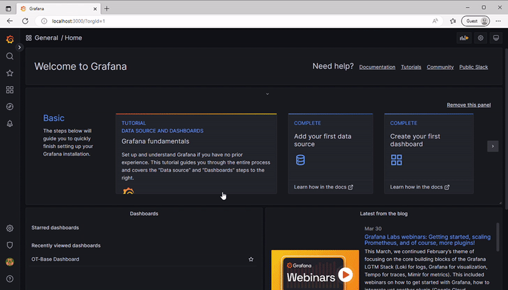Viewport: 508px width, 290px height.
Task: Click the blog panel scrollbar
Action: pos(498,236)
